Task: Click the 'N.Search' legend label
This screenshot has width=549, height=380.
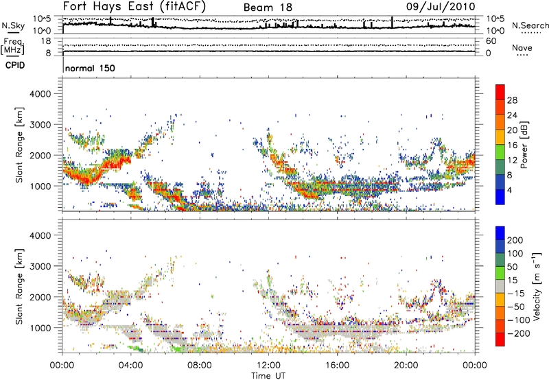Action: coord(530,25)
